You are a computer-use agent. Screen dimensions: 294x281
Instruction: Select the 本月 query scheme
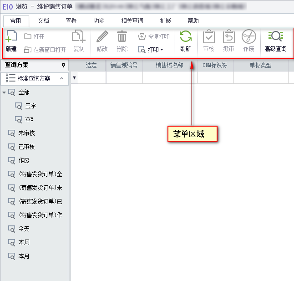[24, 256]
